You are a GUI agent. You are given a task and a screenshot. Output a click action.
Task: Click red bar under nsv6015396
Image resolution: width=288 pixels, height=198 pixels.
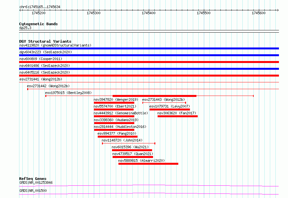(132, 150)
